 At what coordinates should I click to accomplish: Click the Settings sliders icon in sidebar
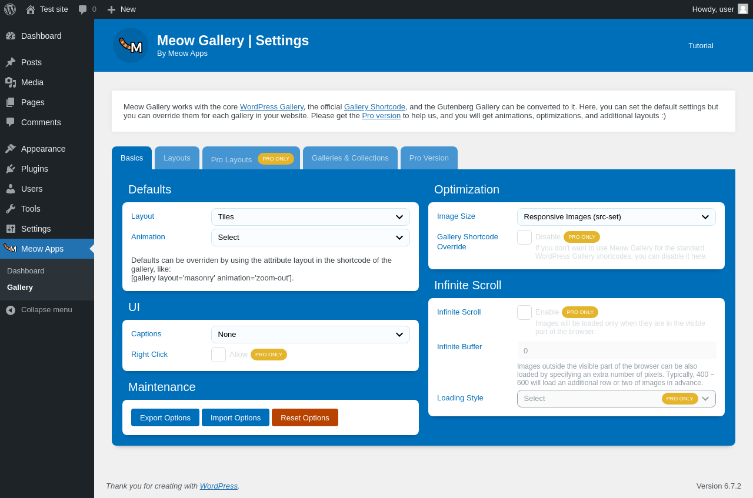(11, 229)
